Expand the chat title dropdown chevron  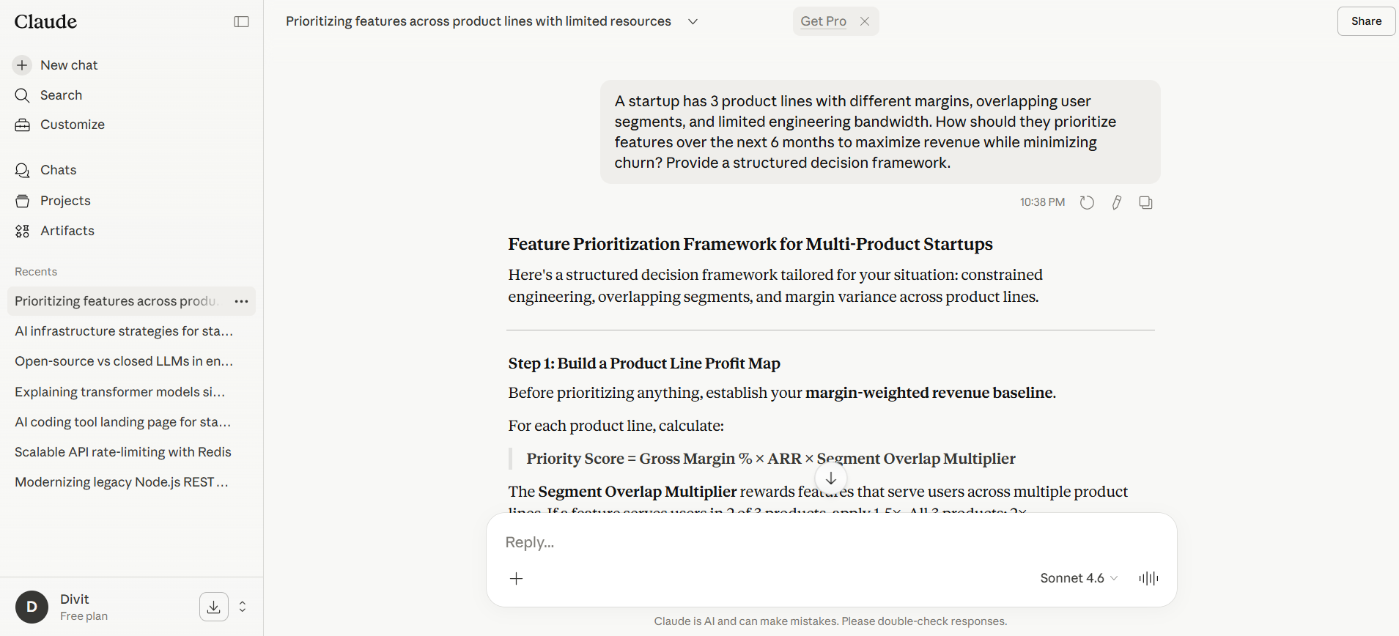click(693, 21)
